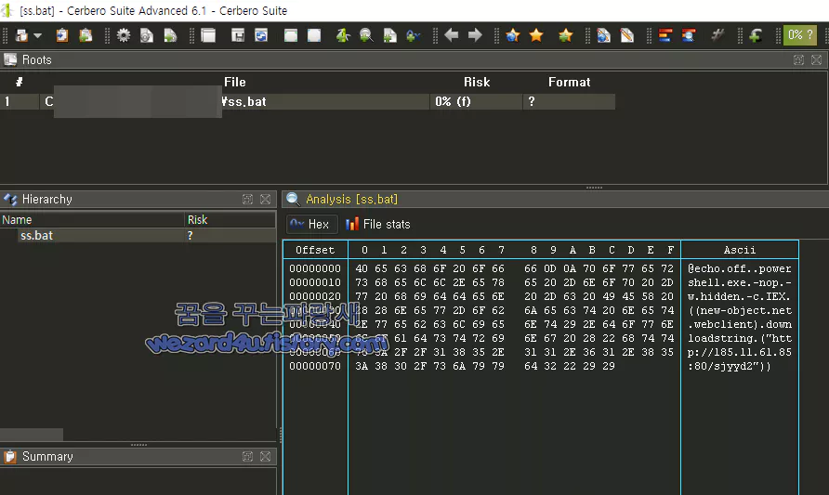Image resolution: width=829 pixels, height=495 pixels.
Task: Click the Ascii text 'p://185.11.61.85'
Action: click(739, 352)
